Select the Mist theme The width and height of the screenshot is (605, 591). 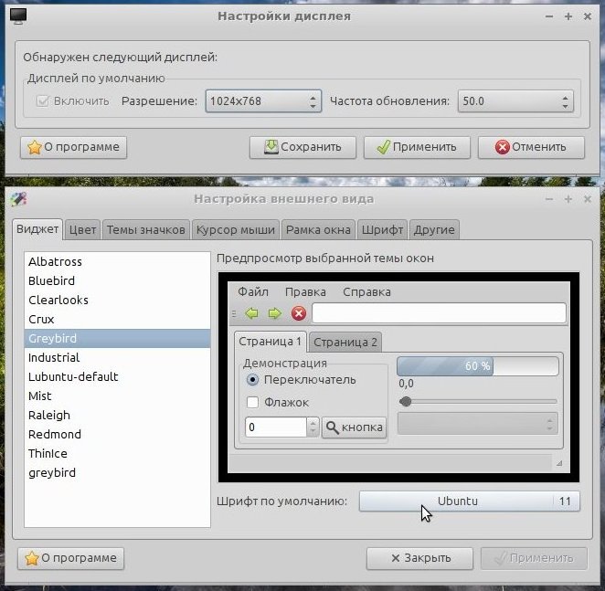[x=117, y=396]
